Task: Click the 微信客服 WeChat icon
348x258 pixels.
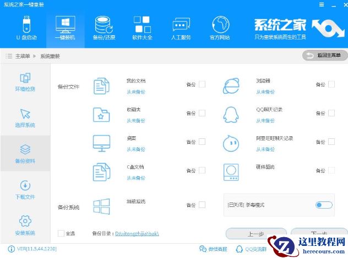Action: (x=203, y=249)
